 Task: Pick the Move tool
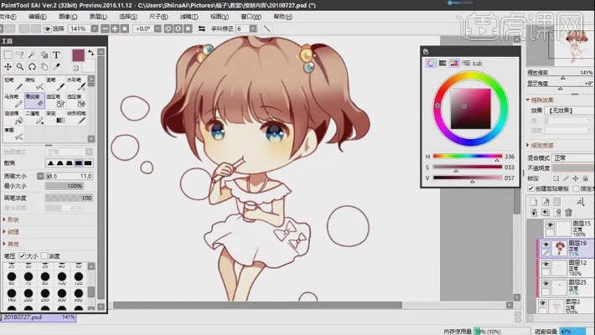[x=8, y=67]
